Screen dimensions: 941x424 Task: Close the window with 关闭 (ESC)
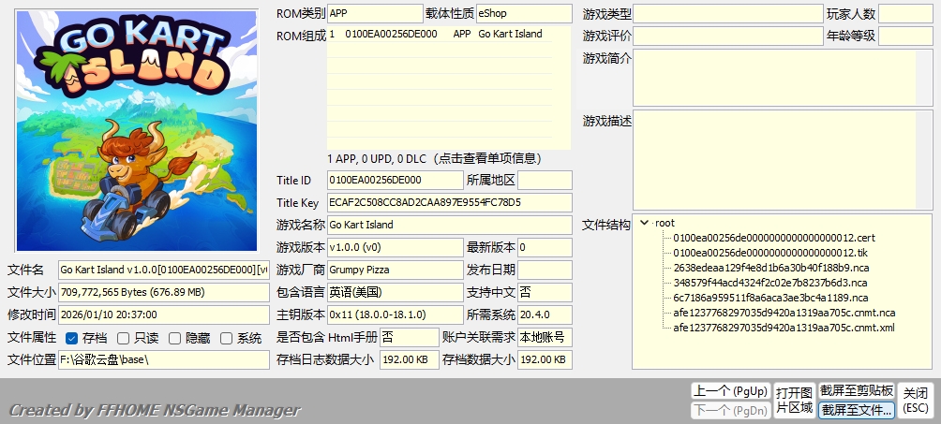coord(916,400)
